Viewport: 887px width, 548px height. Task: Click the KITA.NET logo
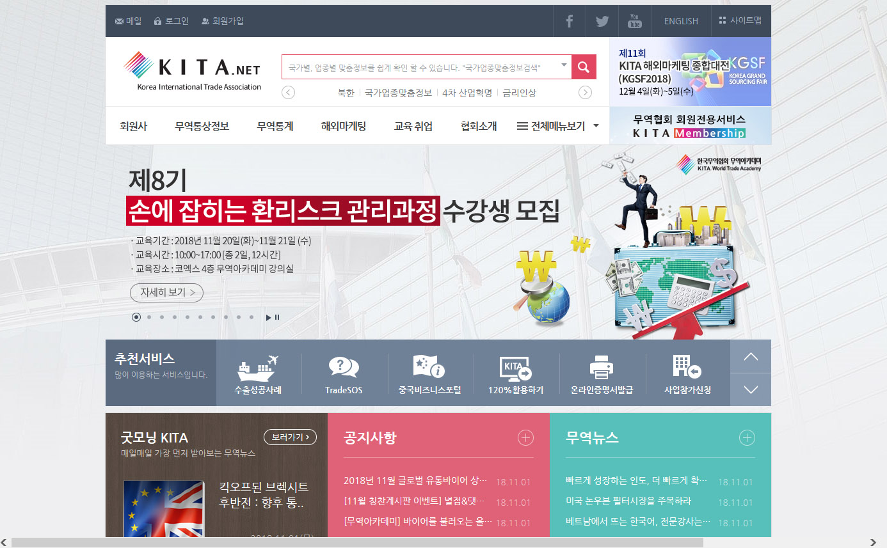192,71
